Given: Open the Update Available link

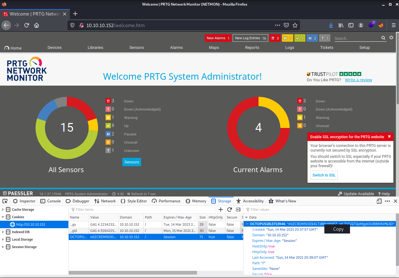Looking at the screenshot, I should click(356, 194).
